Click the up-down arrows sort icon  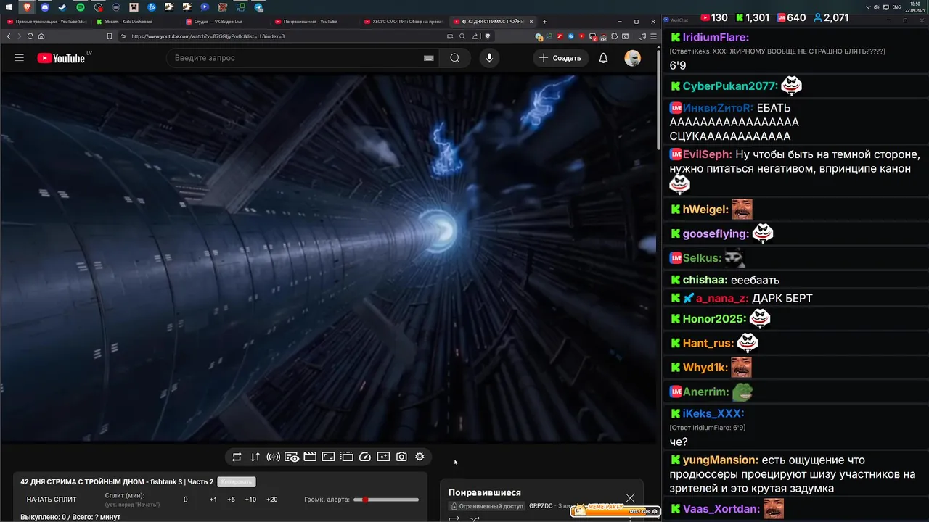(255, 457)
